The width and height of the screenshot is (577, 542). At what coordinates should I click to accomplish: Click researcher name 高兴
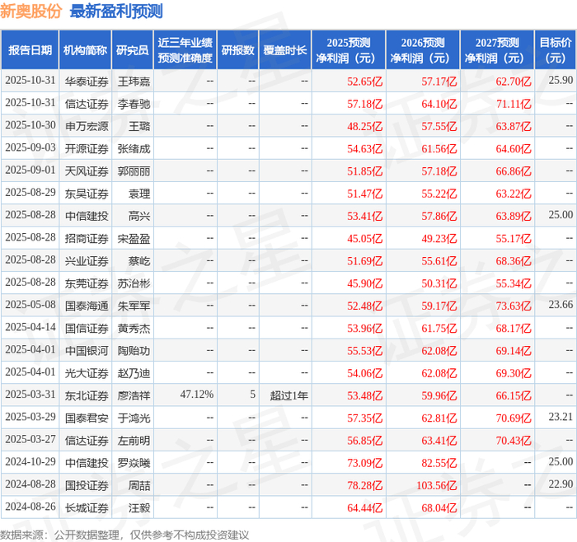[x=139, y=216]
